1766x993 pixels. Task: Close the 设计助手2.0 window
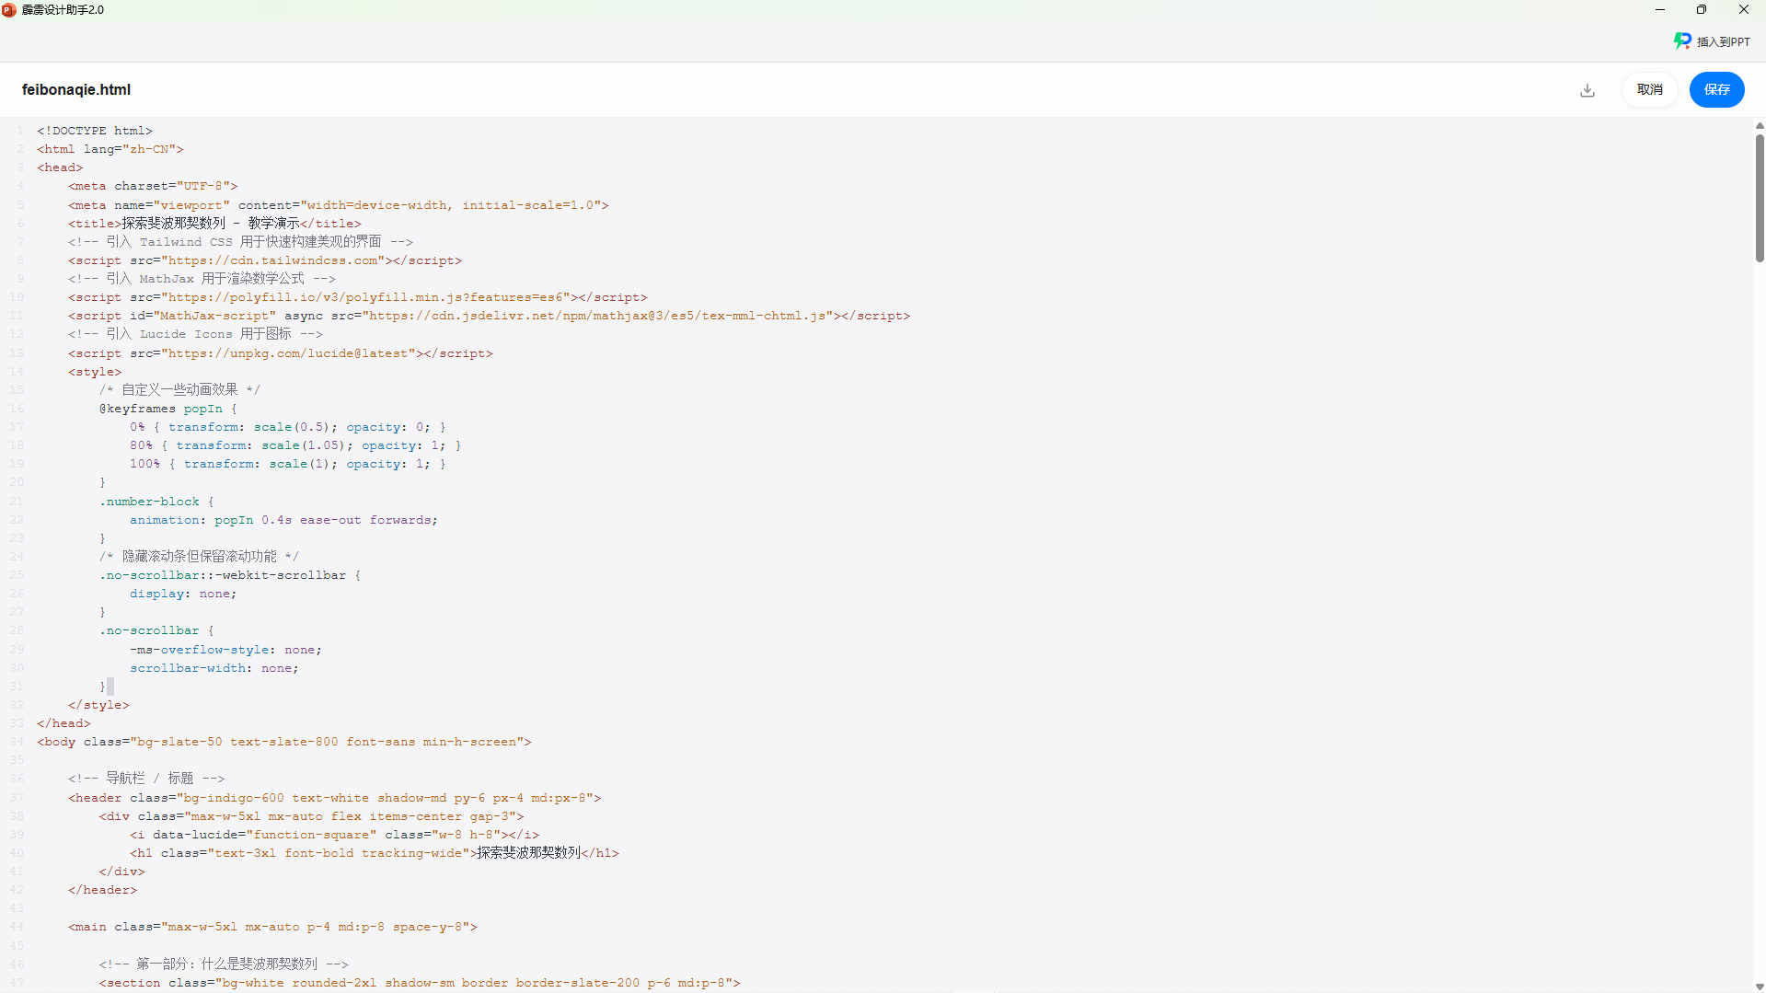click(1743, 10)
